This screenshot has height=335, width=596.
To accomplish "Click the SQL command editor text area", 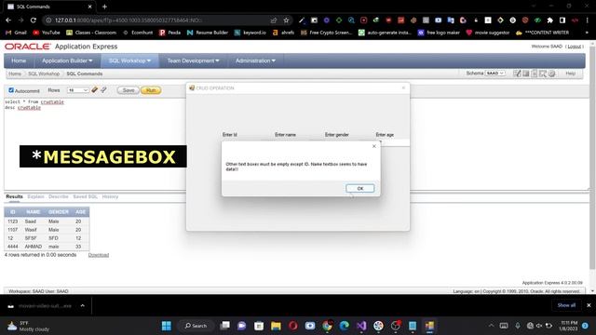I will (95, 144).
